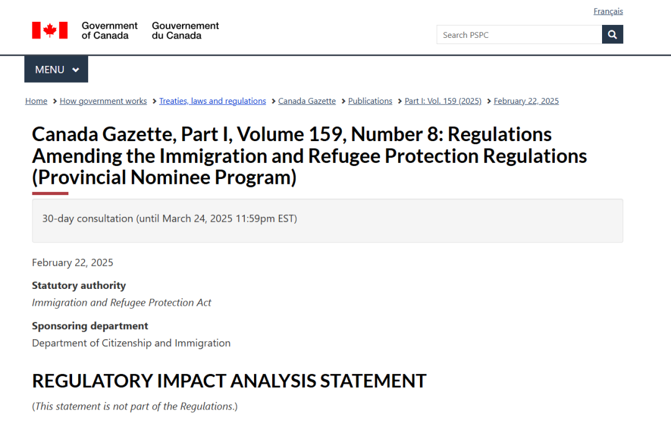Open Home breadcrumb link
This screenshot has width=671, height=430.
[x=37, y=101]
